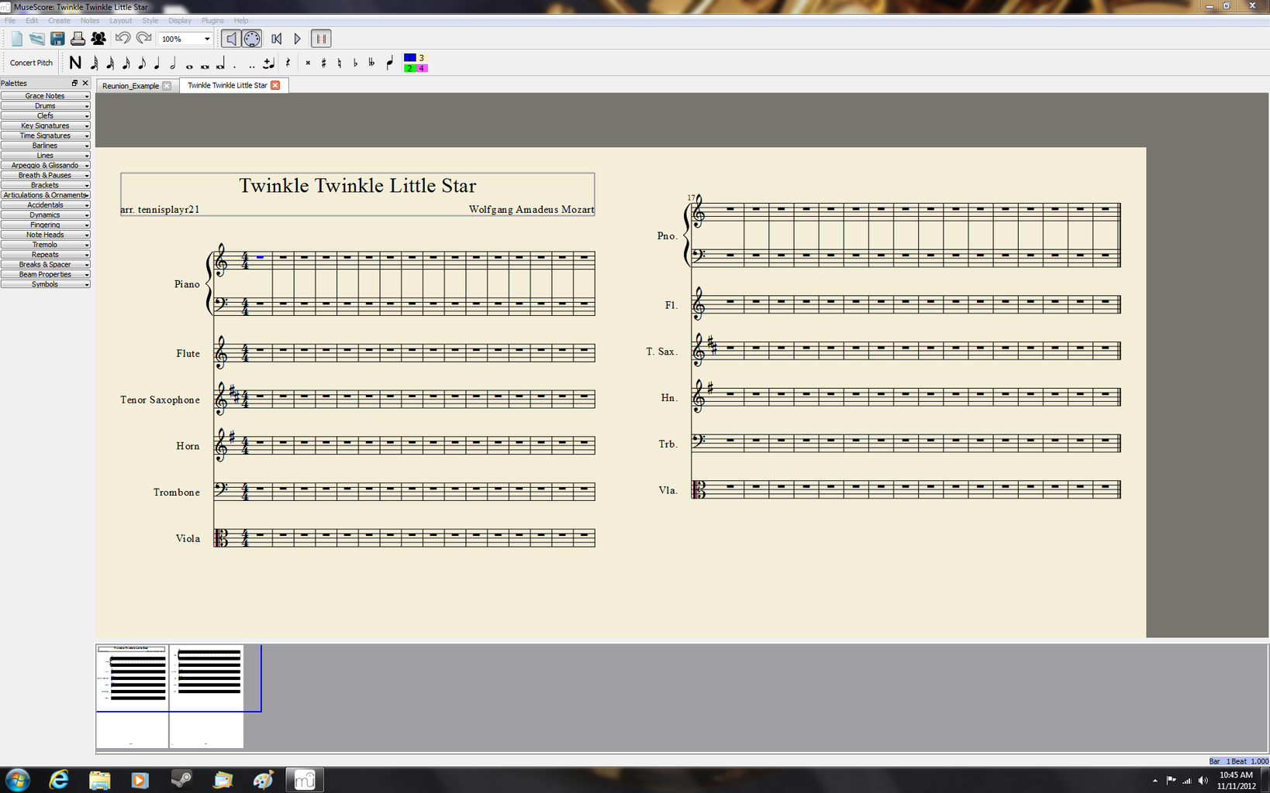Screen dimensions: 1270x793
Task: Save the score using the floppy disk icon
Action: pyautogui.click(x=57, y=39)
